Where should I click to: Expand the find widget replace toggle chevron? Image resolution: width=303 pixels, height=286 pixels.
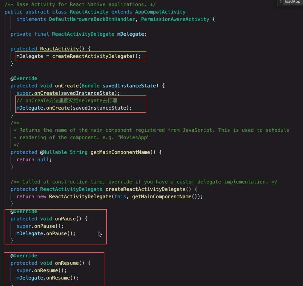tap(280, 2)
